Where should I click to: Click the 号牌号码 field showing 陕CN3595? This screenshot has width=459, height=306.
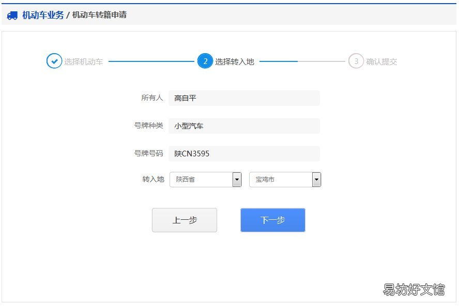click(244, 154)
